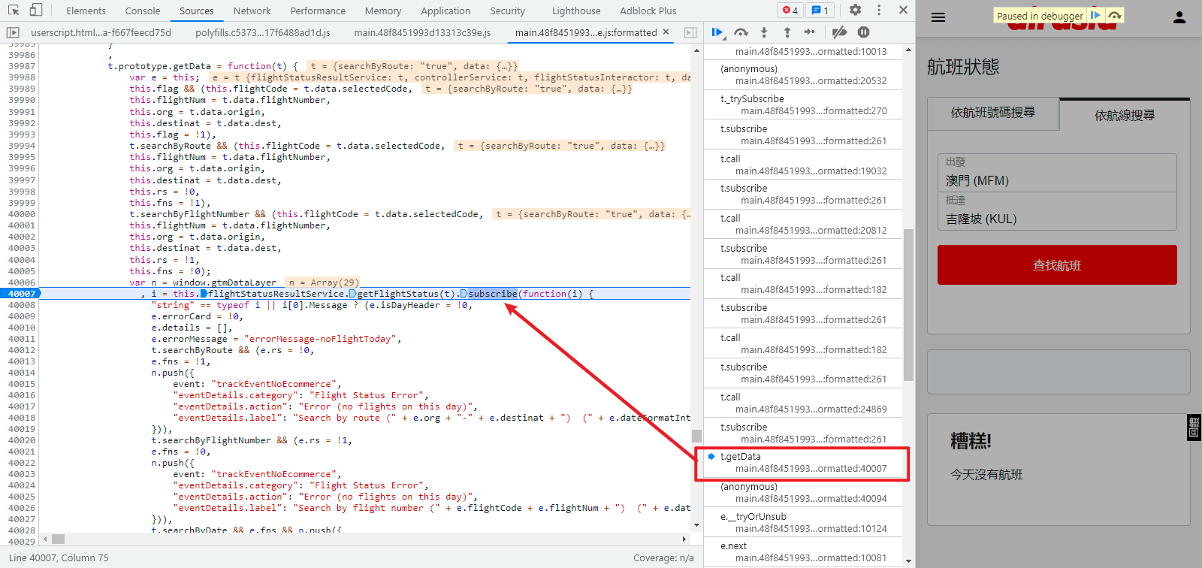Click the red 查找航班 button

1057,264
